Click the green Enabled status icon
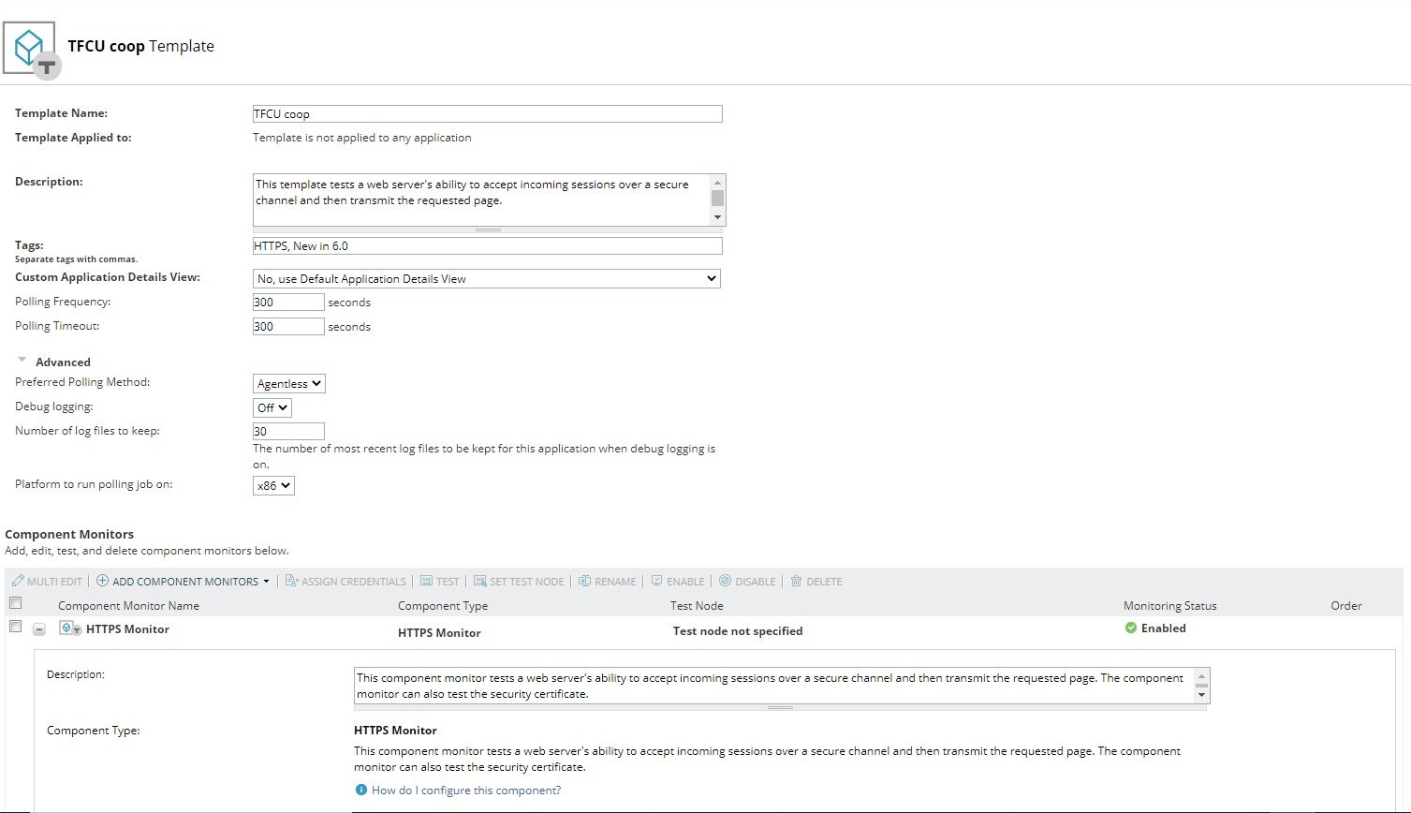Screen dimensions: 1411x813 coord(1131,628)
